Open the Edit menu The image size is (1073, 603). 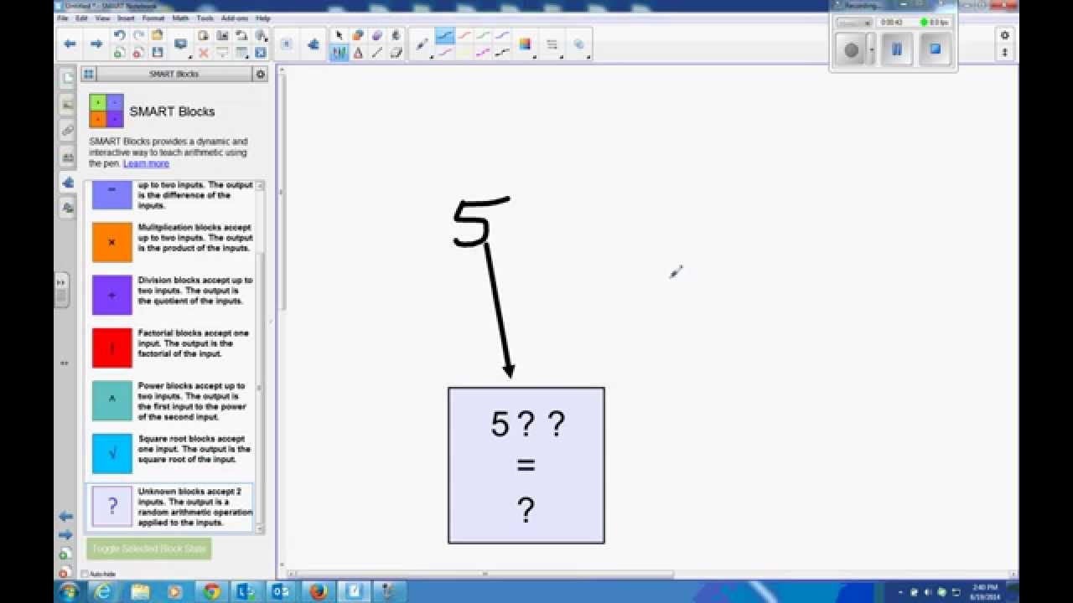81,18
